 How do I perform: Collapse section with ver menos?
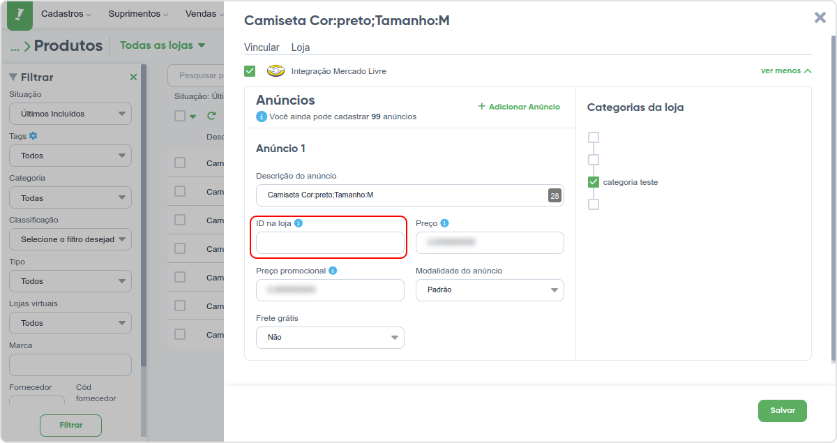[786, 70]
